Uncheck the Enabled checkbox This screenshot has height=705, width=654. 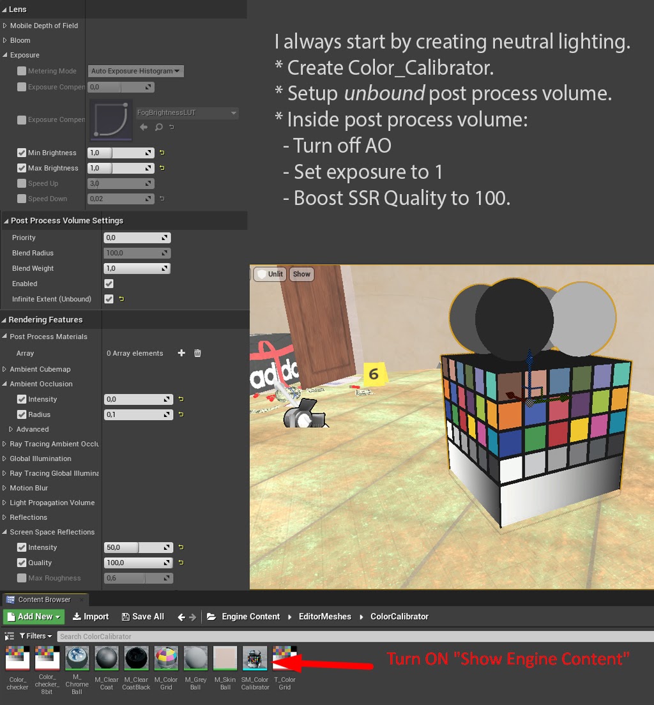[x=109, y=284]
